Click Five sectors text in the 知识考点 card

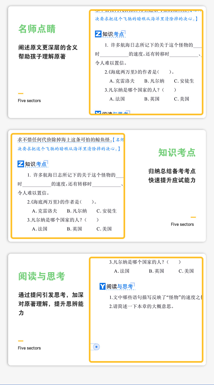182,224
